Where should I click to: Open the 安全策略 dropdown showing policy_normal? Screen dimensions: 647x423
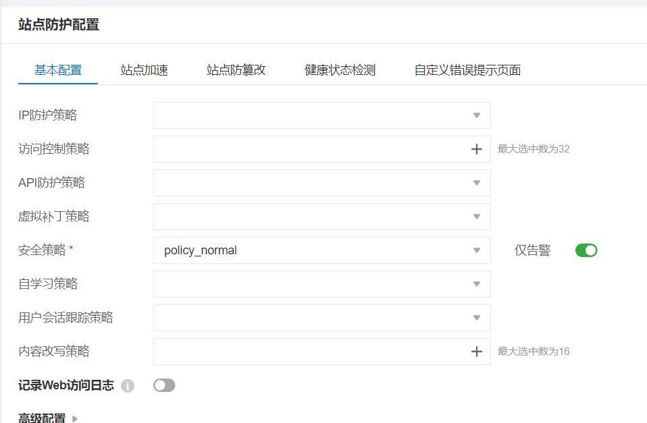(478, 250)
